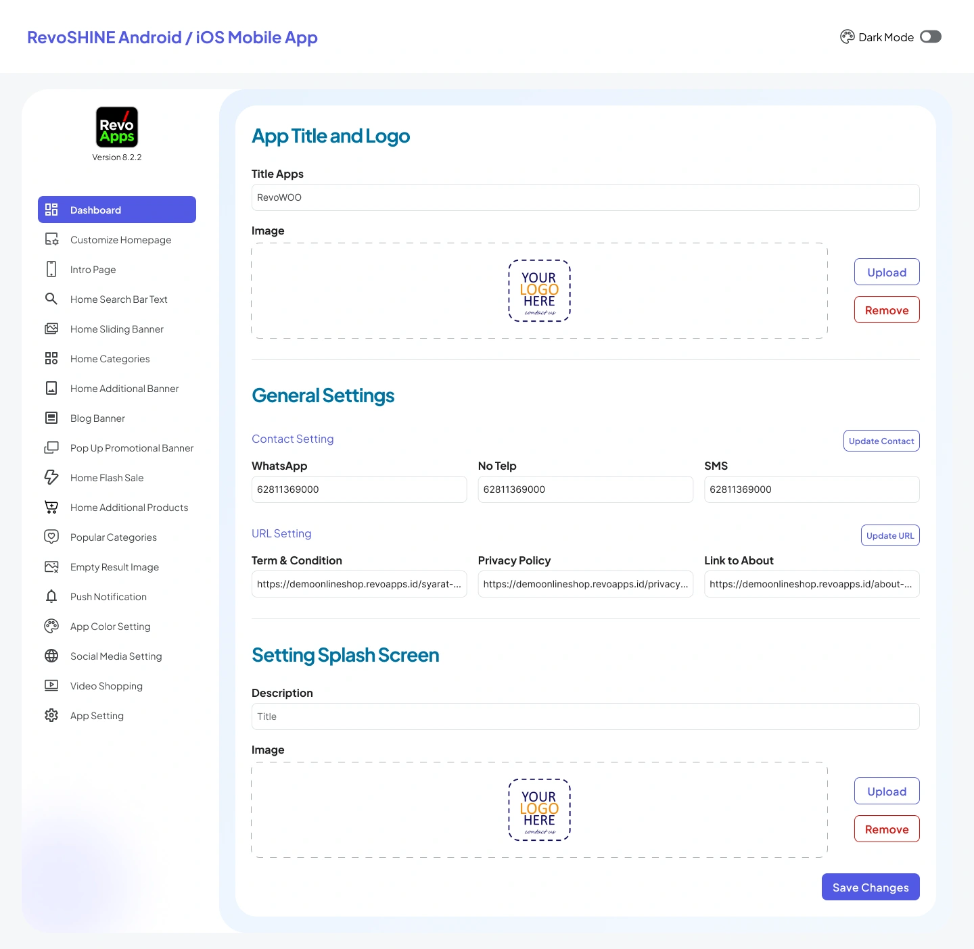Viewport: 974px width, 949px height.
Task: Click Remove for the app logo image
Action: coord(887,310)
